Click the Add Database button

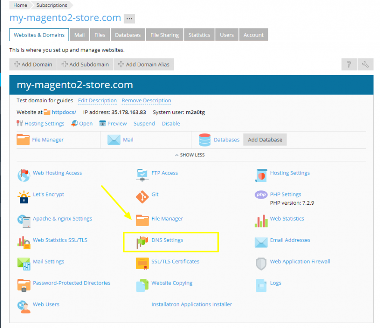point(265,140)
